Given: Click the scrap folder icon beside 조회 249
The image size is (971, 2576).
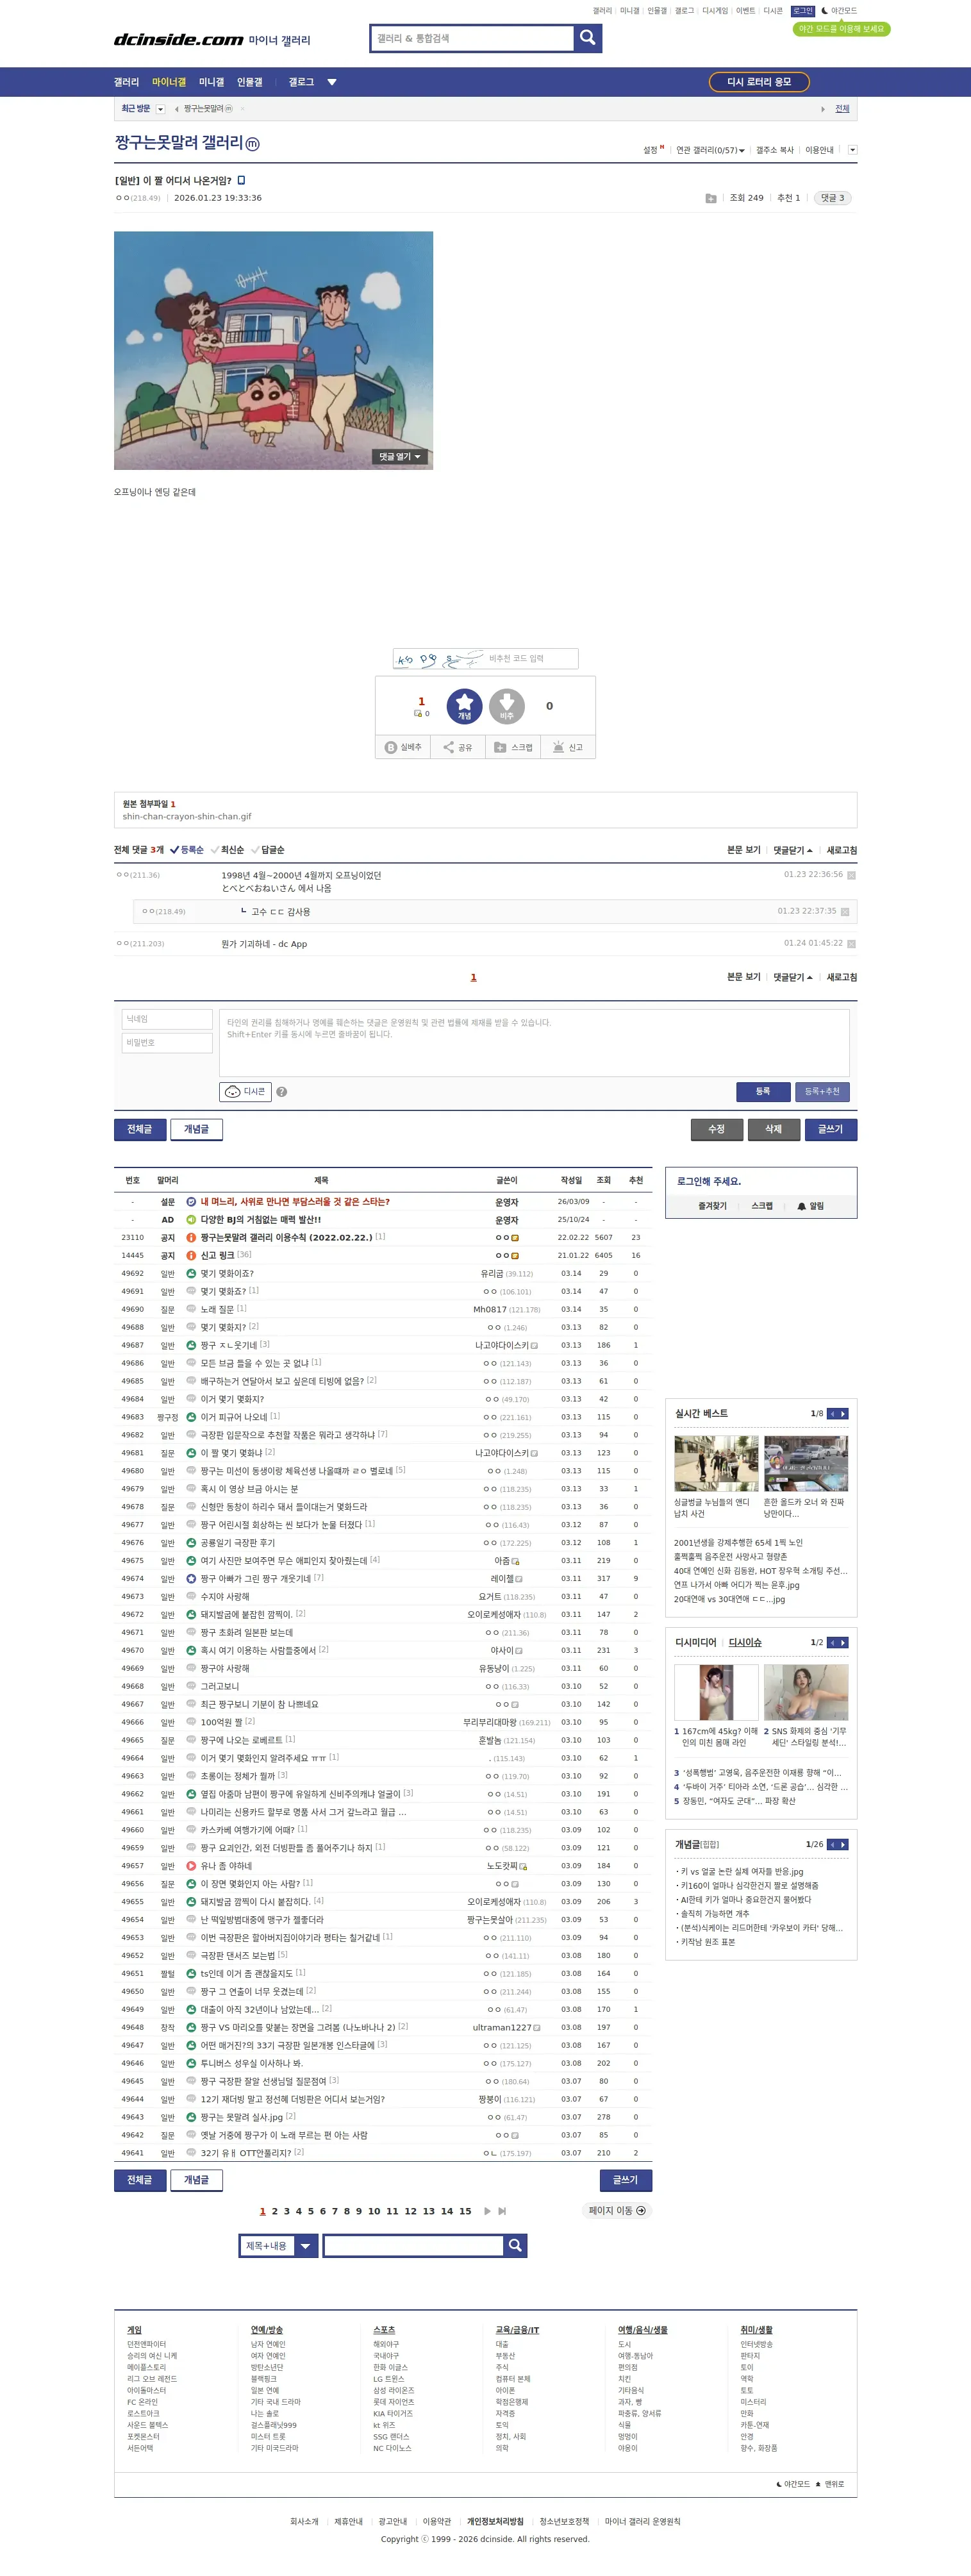Looking at the screenshot, I should (710, 198).
